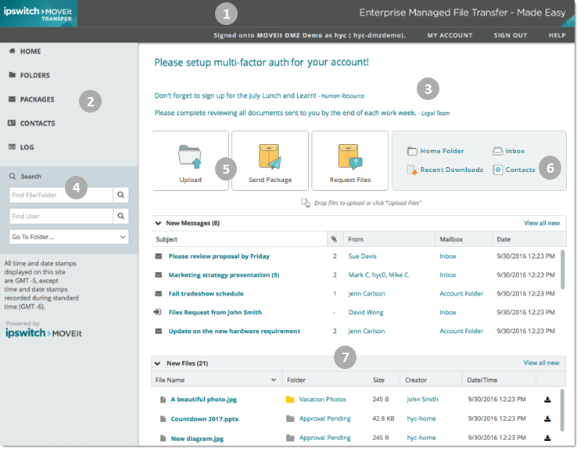Open the File Name column sort dropdown
584x455 pixels.
coord(274,380)
